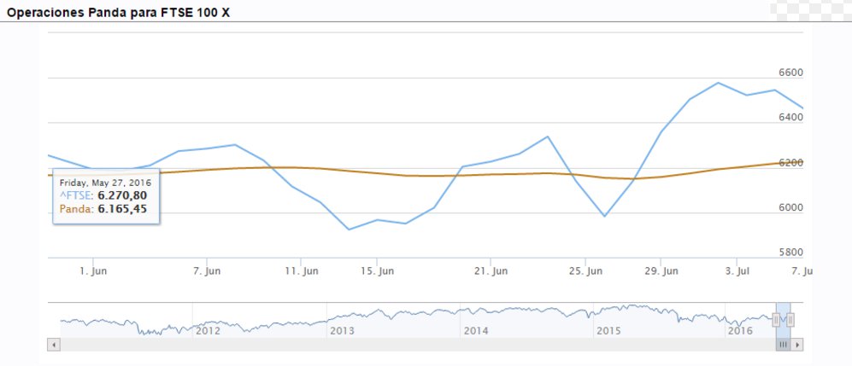The height and width of the screenshot is (366, 852).
Task: Click the 6000 y-axis value
Action: tap(791, 207)
